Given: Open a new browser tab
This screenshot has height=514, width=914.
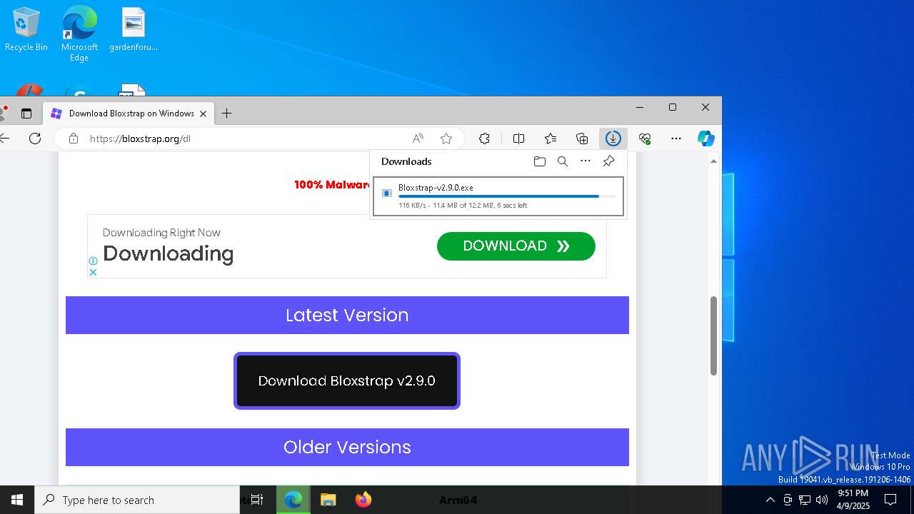Looking at the screenshot, I should [226, 114].
